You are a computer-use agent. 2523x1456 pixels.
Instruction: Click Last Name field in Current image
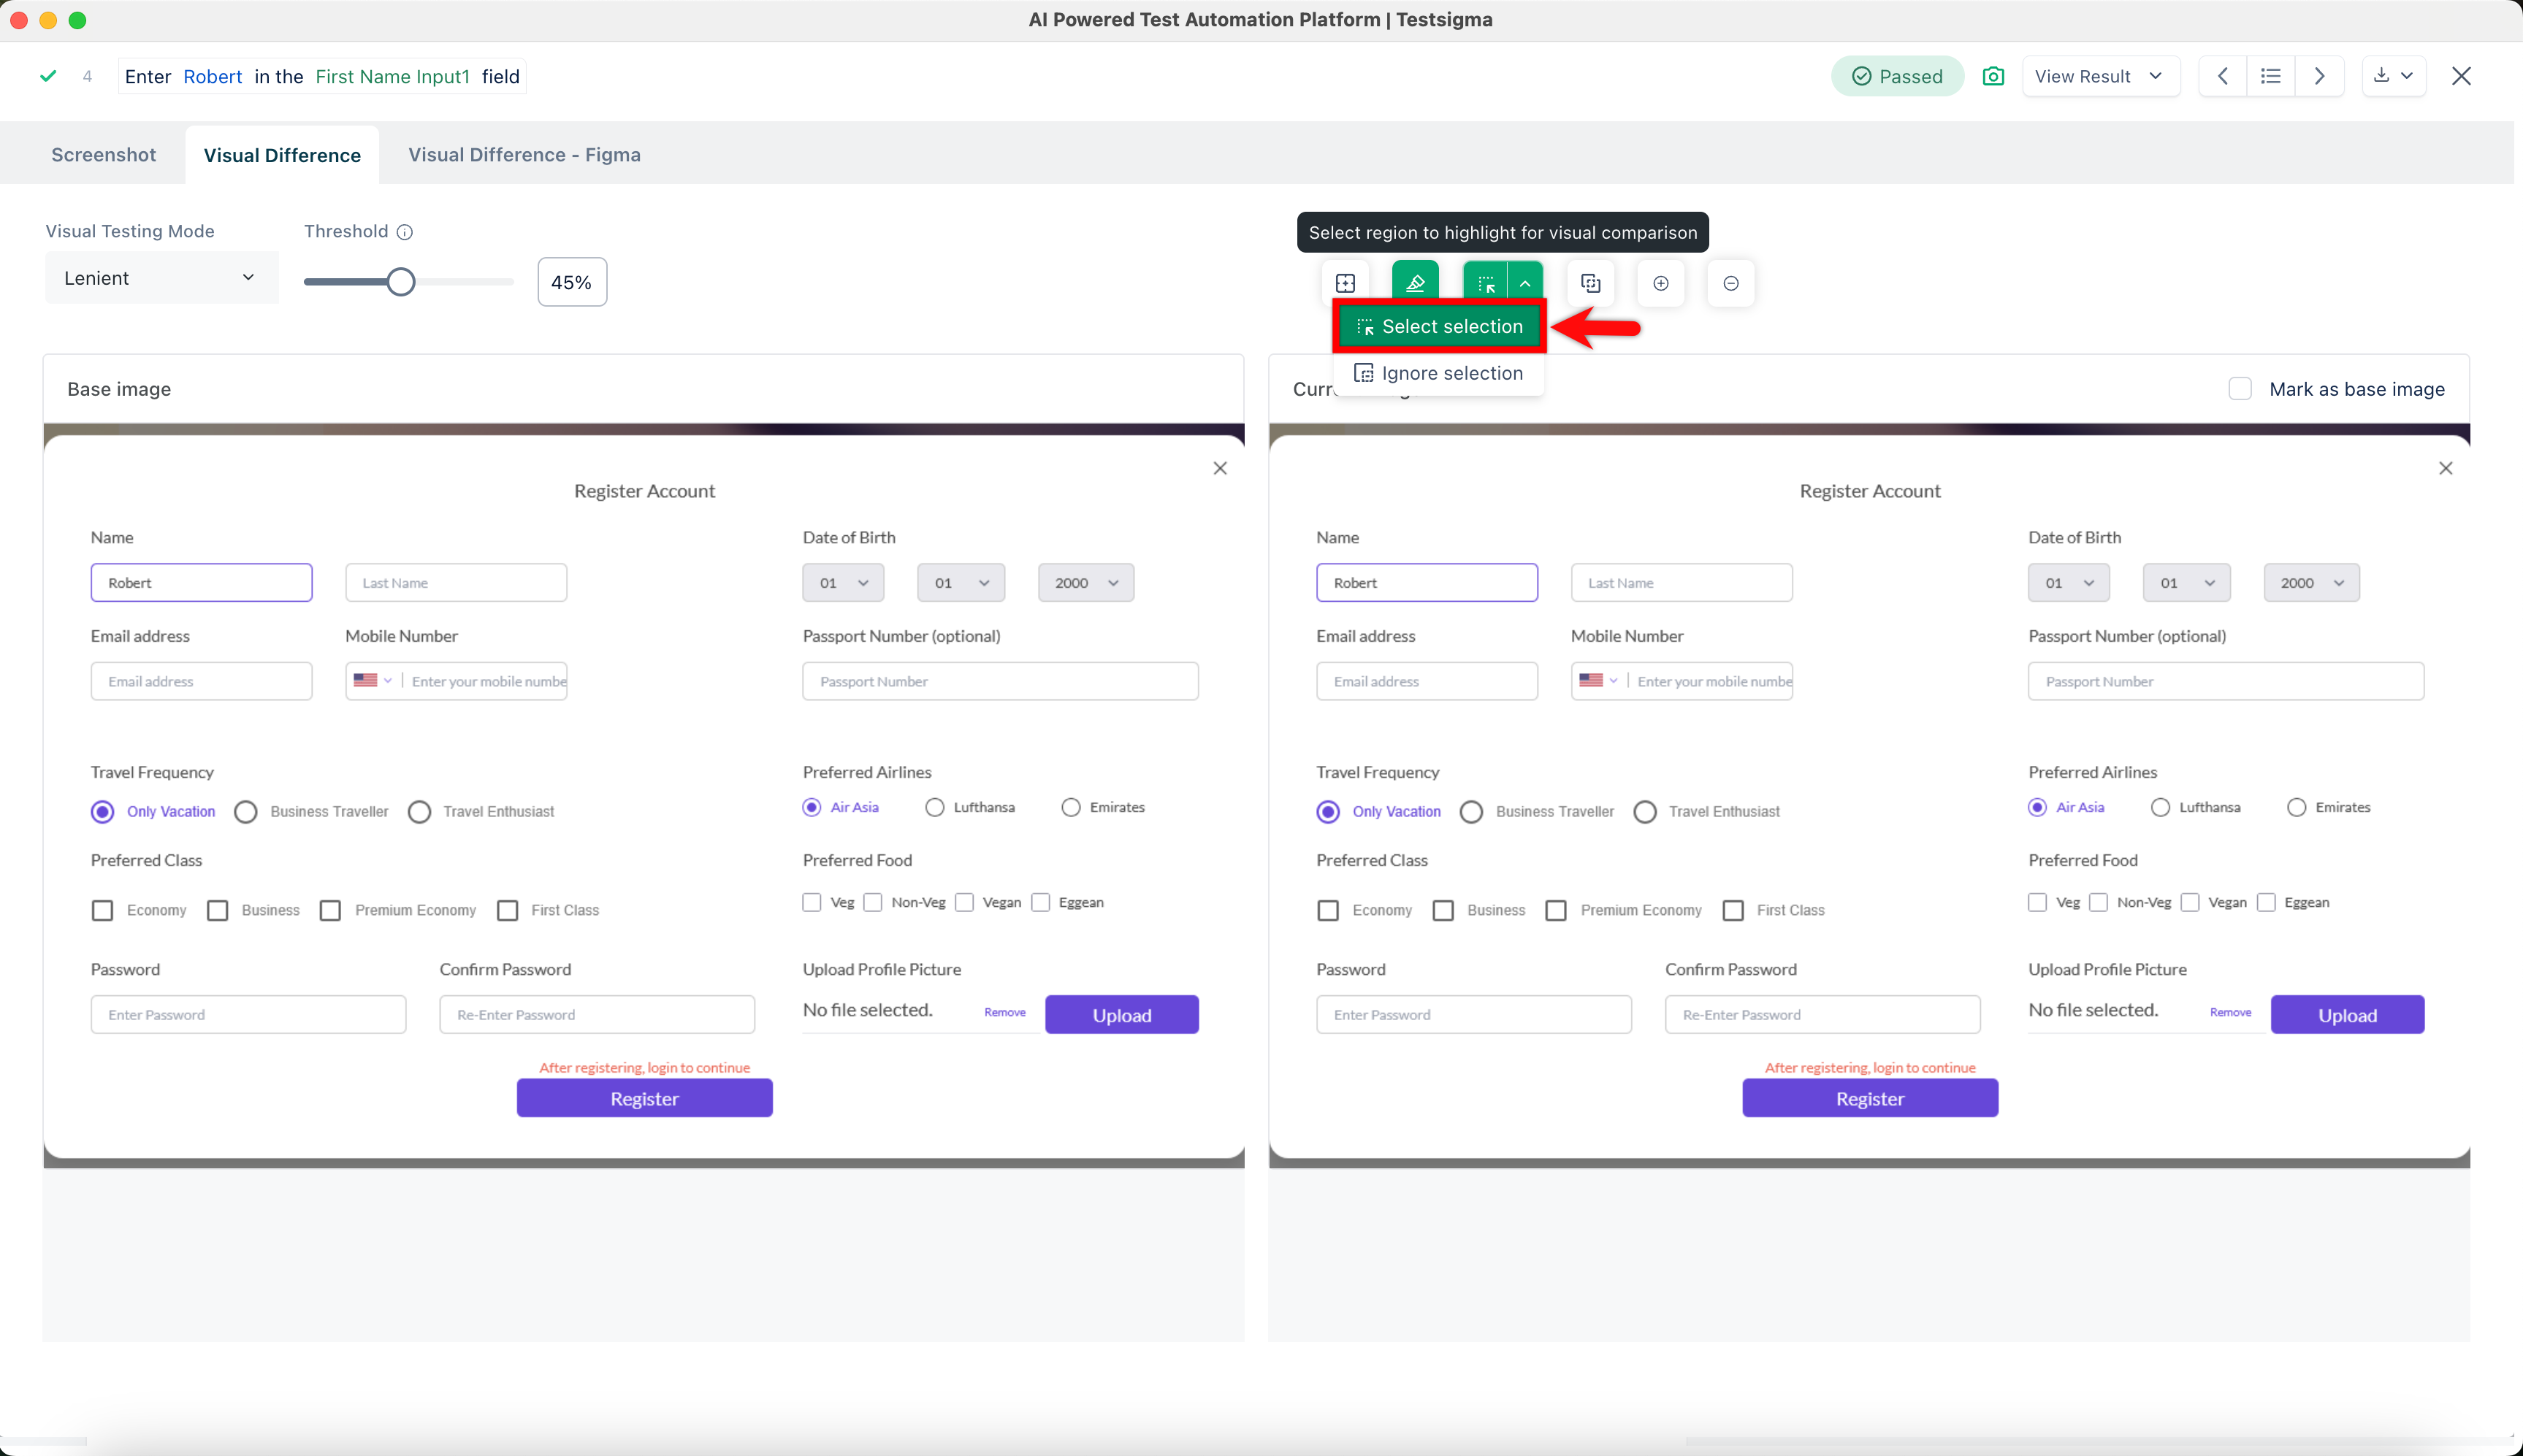coord(1681,583)
